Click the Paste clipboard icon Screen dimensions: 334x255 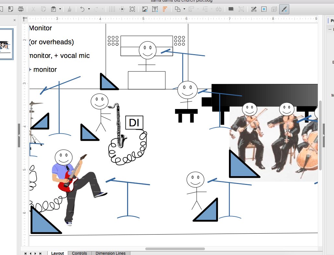click(54, 9)
